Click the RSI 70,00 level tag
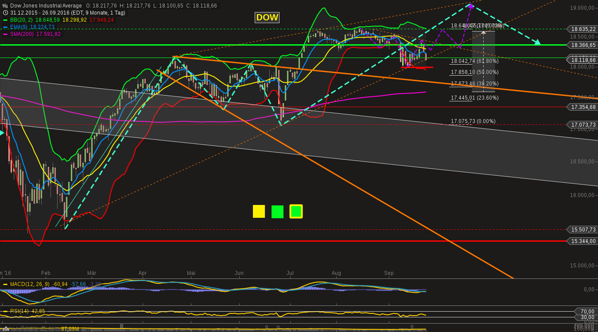This screenshot has width=598, height=332. click(x=586, y=312)
